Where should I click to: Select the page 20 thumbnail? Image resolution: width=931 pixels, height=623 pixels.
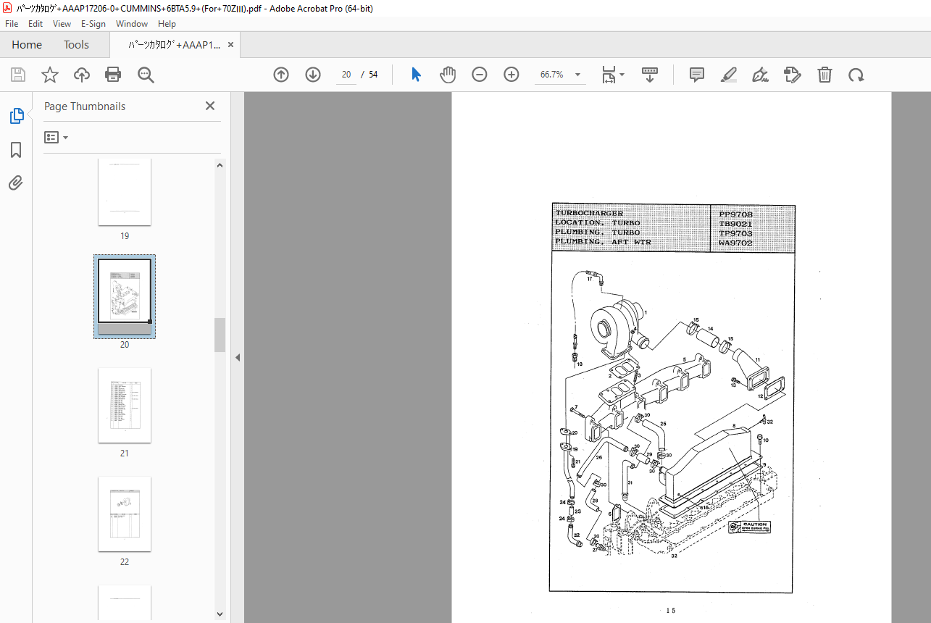pos(125,296)
